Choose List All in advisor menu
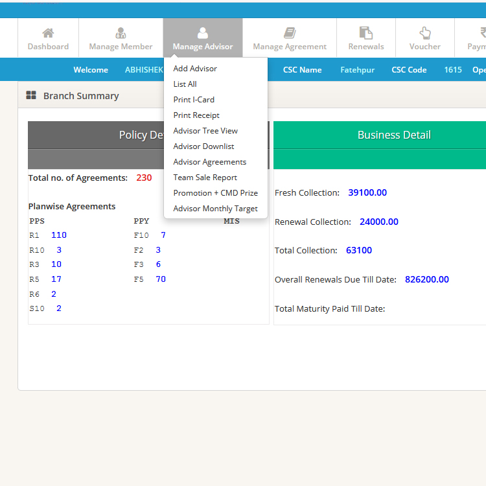486x486 pixels. 185,84
